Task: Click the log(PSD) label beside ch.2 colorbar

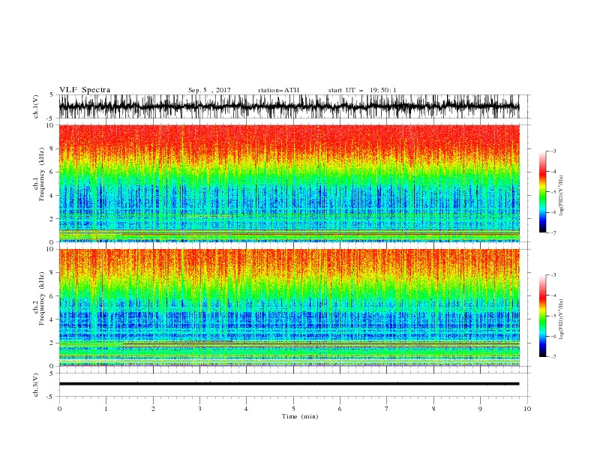Action: click(x=561, y=319)
